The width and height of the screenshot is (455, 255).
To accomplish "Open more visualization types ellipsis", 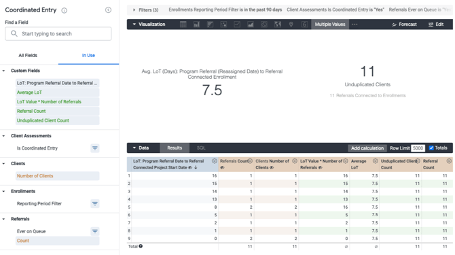I will (354, 24).
